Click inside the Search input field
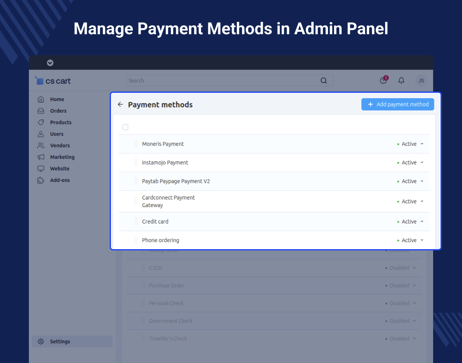 (x=229, y=80)
